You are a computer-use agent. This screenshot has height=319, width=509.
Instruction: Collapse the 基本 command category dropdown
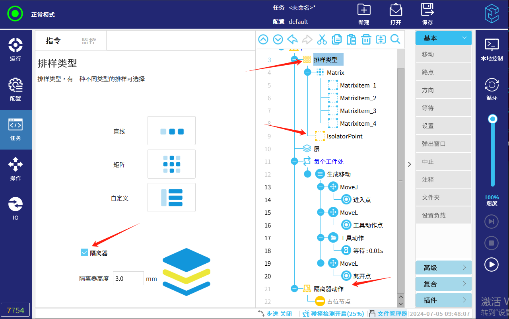tap(443, 38)
